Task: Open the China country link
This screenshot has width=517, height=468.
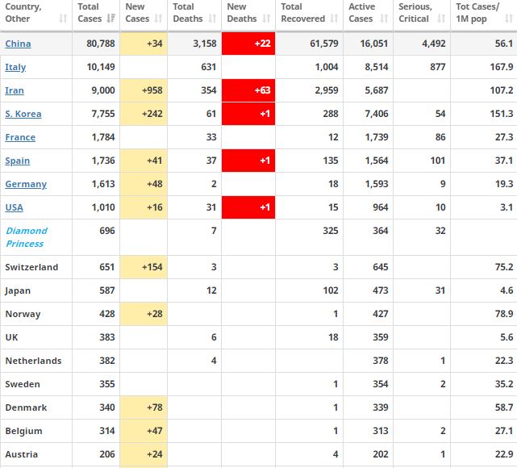Action: [18, 44]
